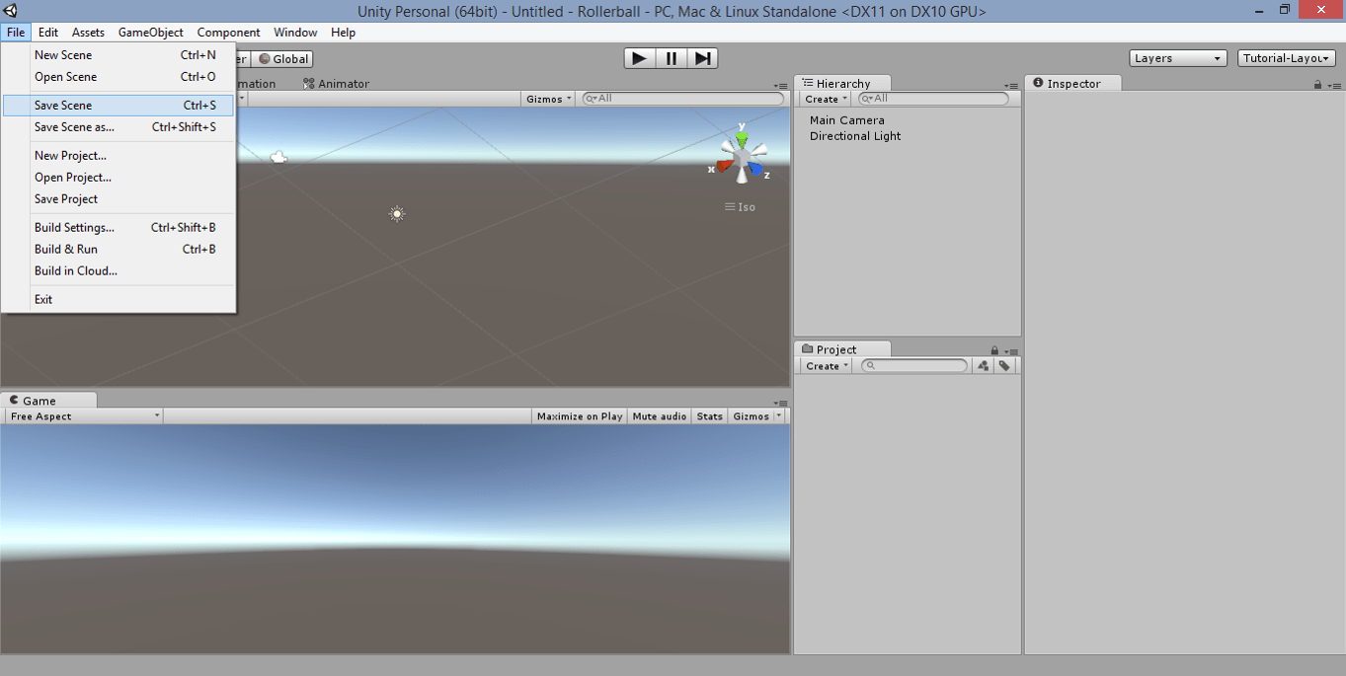Select the Inspector tab
The width and height of the screenshot is (1346, 676).
(1073, 84)
